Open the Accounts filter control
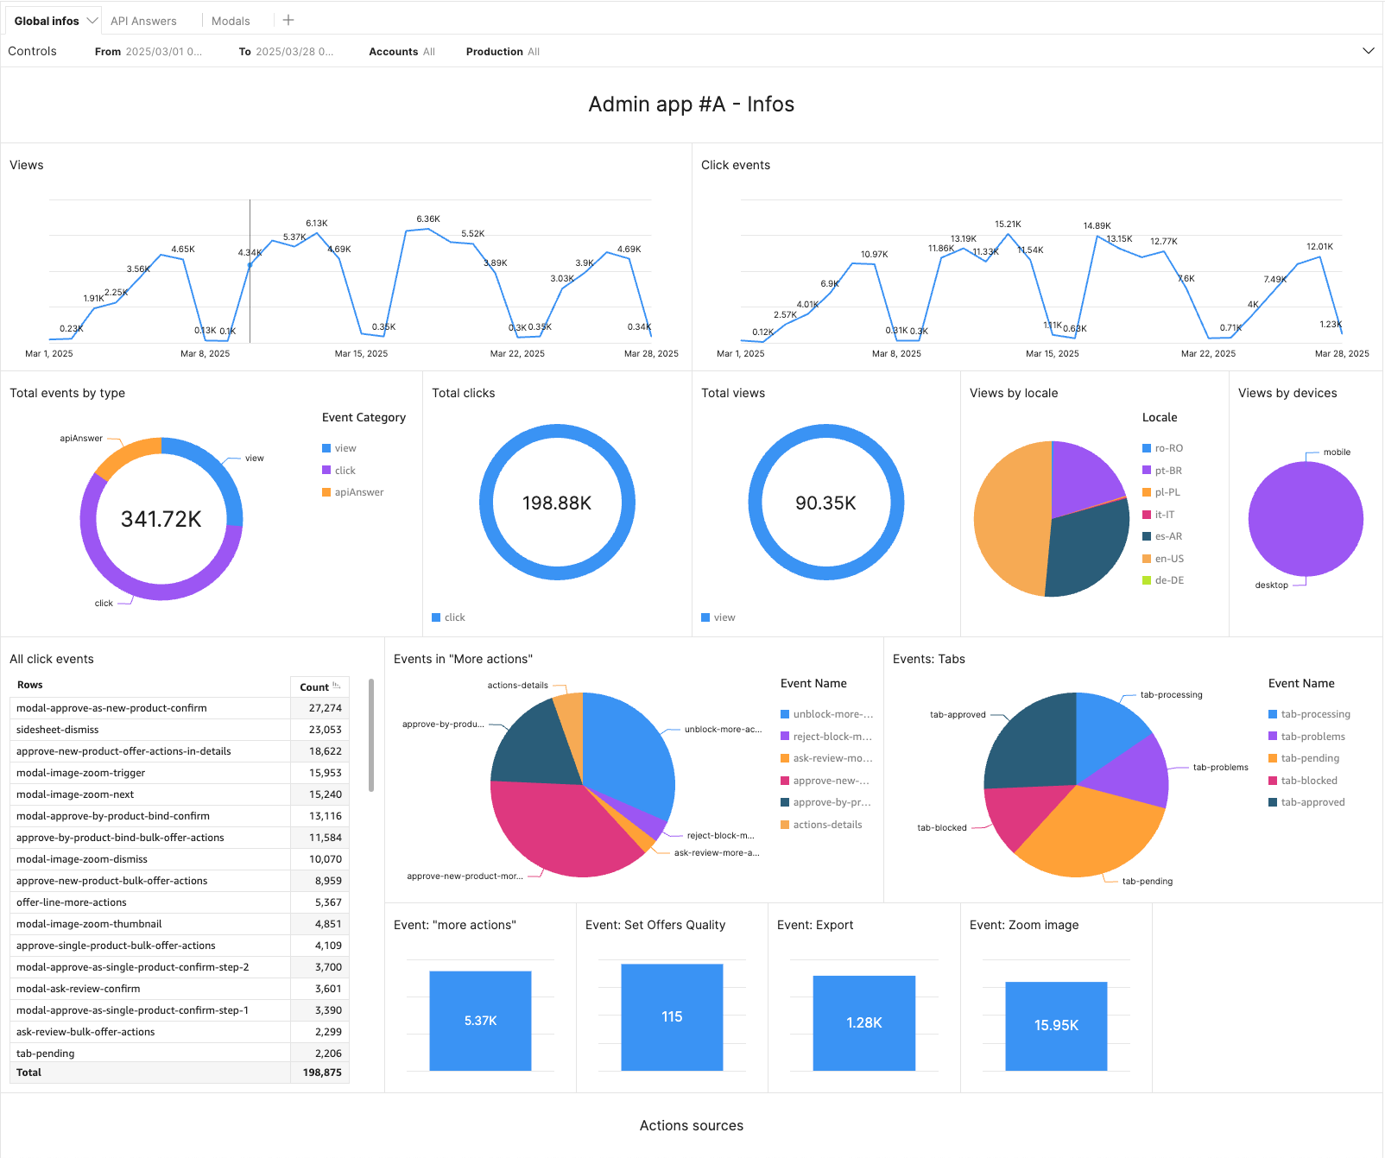The width and height of the screenshot is (1385, 1158). [x=402, y=52]
